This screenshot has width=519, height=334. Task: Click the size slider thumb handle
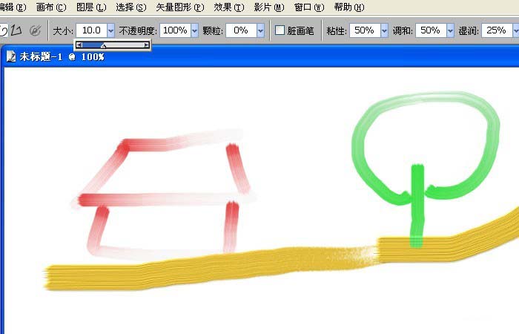[104, 45]
